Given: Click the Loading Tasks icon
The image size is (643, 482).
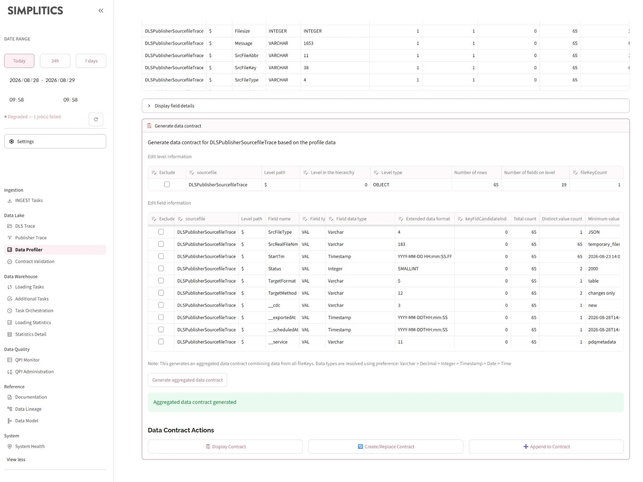Looking at the screenshot, I should coord(10,287).
